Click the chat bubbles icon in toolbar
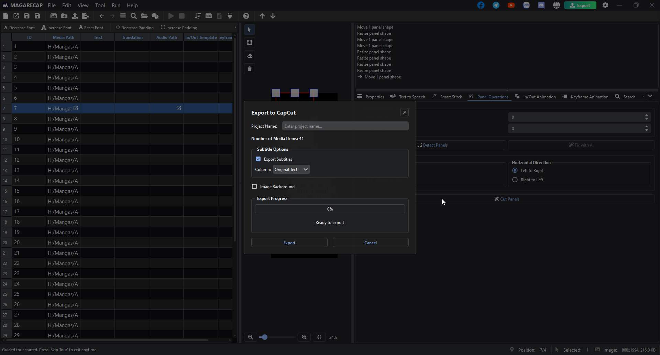 pos(155,16)
